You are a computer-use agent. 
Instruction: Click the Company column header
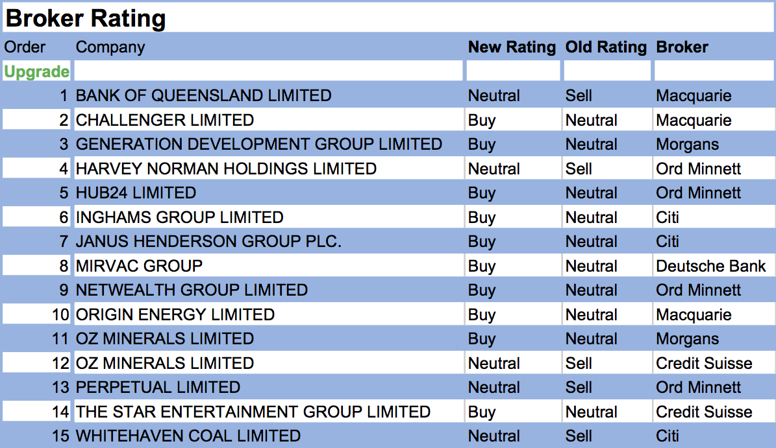(110, 47)
